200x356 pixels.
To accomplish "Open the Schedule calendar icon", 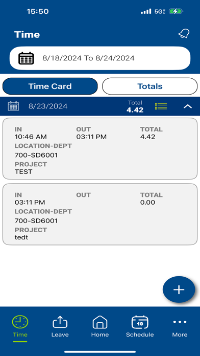I will [140, 322].
